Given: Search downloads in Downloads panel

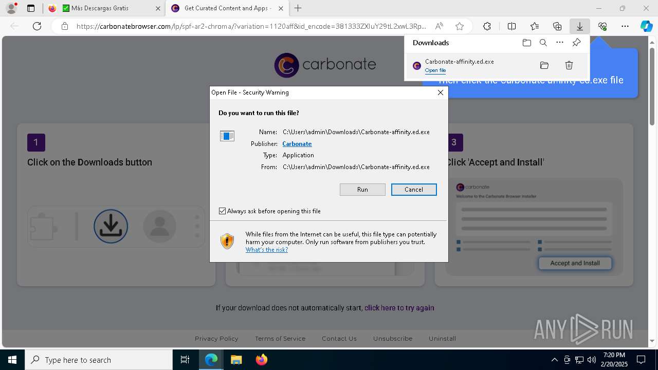Looking at the screenshot, I should (543, 43).
